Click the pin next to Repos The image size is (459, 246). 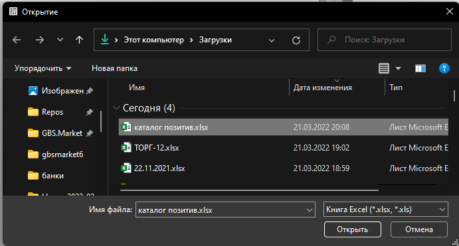click(90, 112)
